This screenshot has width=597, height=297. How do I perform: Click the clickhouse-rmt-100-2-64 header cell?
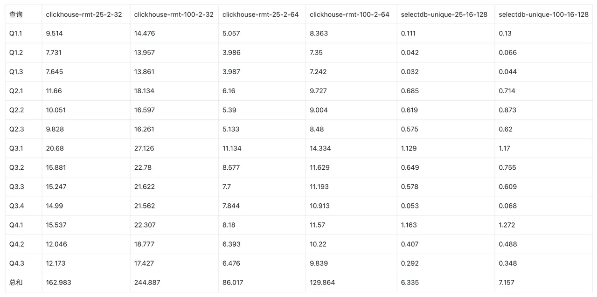click(349, 14)
